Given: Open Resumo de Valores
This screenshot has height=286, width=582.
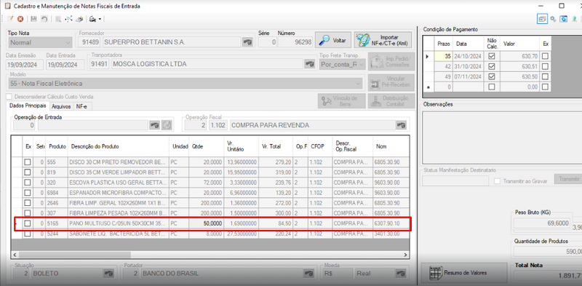Looking at the screenshot, I should (464, 273).
